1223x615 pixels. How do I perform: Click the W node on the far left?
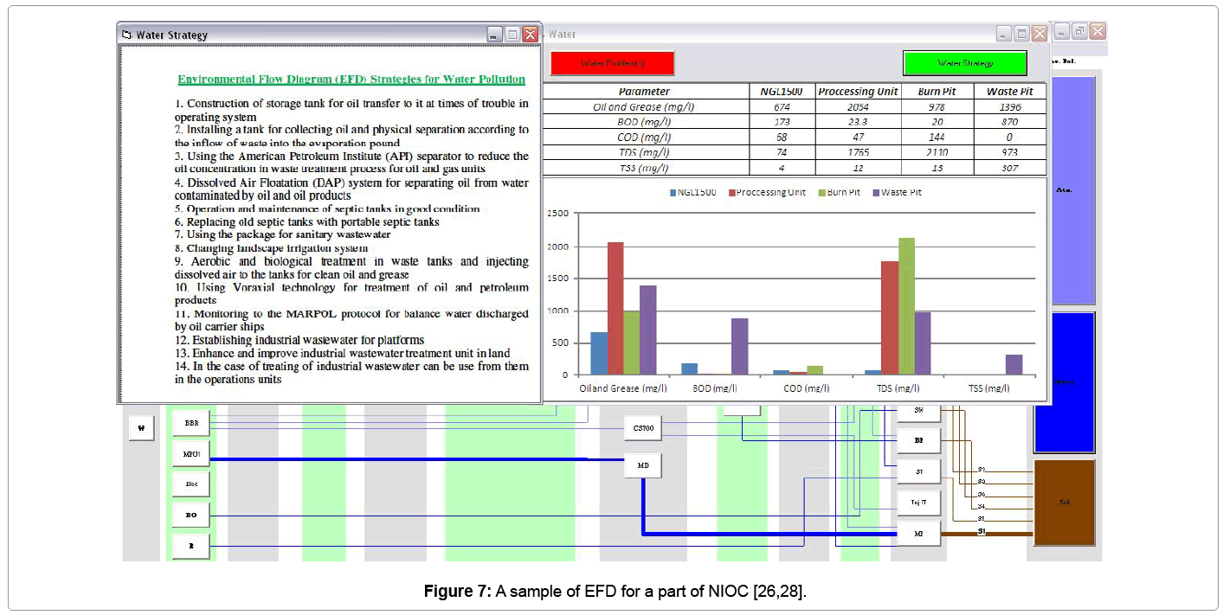[141, 427]
